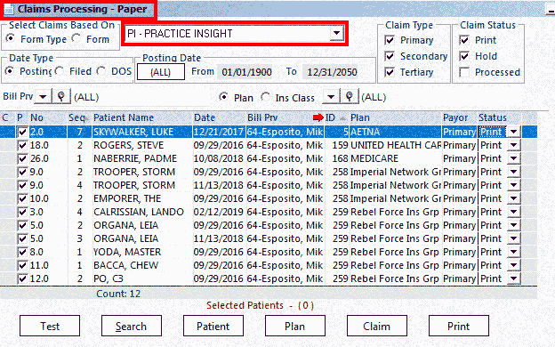The width and height of the screenshot is (555, 347).
Task: Open Status dropdown for PO, C3 row
Action: tap(513, 278)
